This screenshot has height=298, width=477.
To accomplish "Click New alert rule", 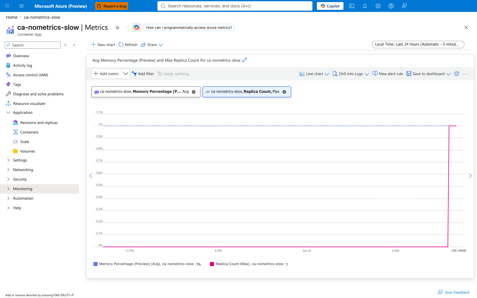I will [388, 74].
